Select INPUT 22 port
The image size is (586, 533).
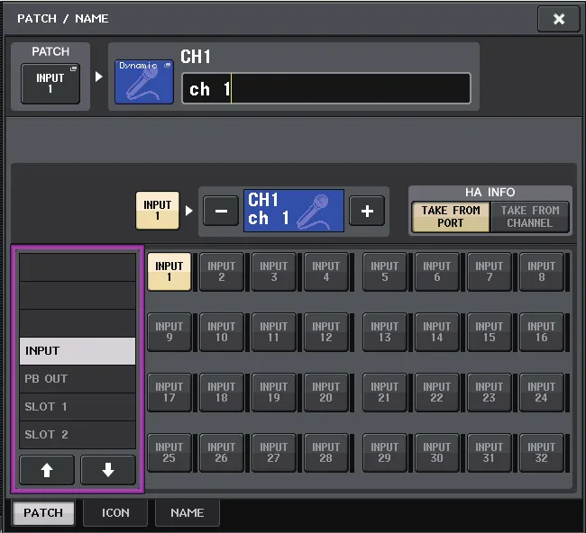437,393
